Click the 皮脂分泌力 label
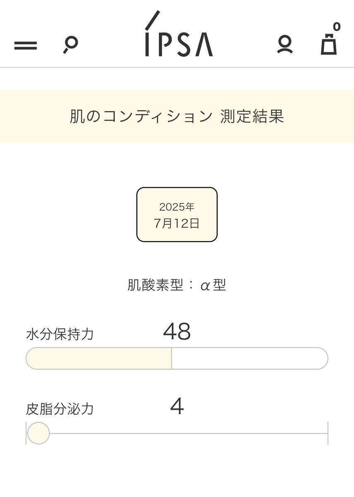Image resolution: width=354 pixels, height=497 pixels. tap(60, 409)
